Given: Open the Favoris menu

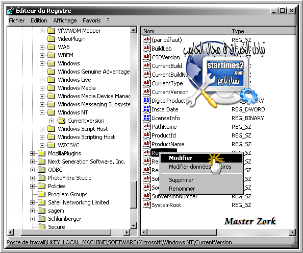Looking at the screenshot, I should 92,20.
